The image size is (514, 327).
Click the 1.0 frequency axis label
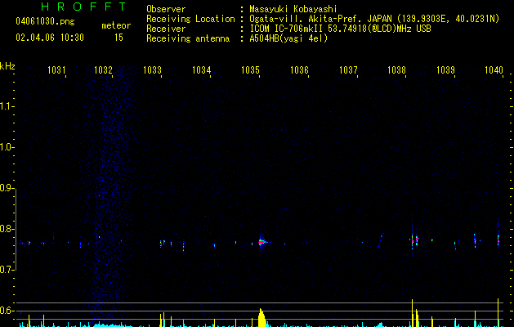coord(7,147)
